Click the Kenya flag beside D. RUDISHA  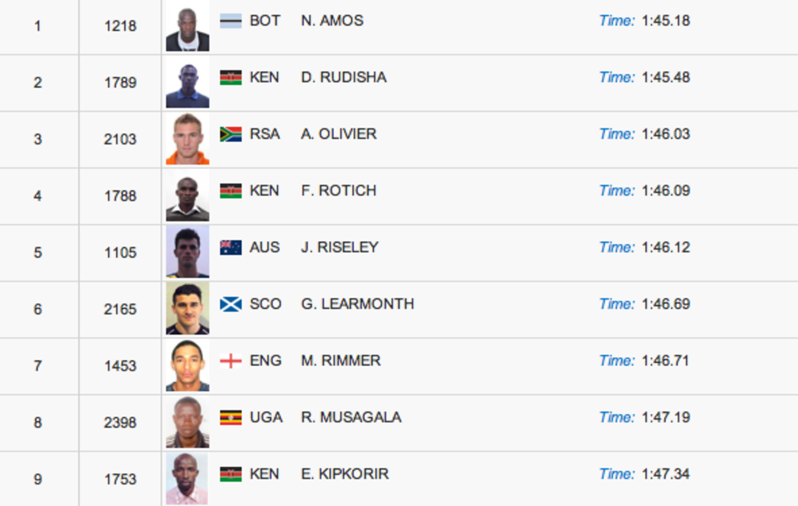point(231,78)
